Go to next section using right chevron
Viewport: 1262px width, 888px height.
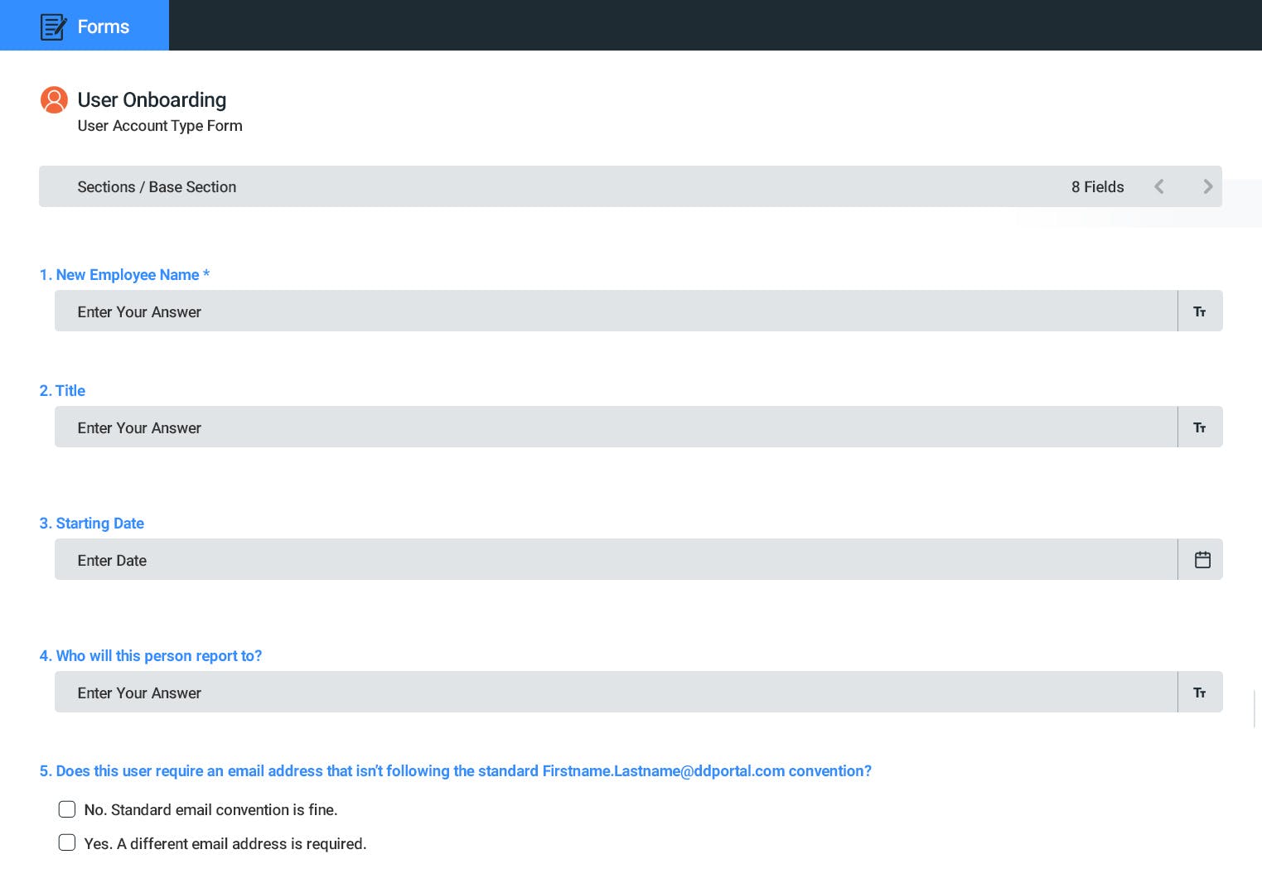pos(1207,186)
